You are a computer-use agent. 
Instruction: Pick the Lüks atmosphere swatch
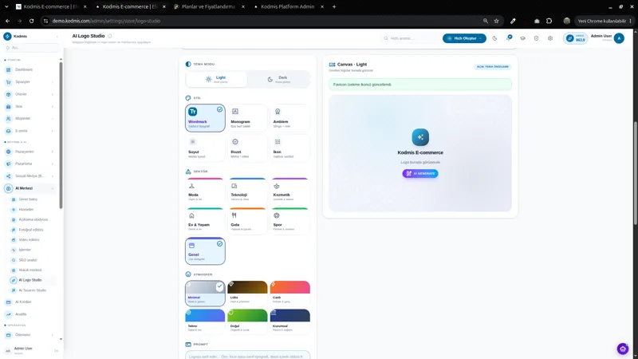pyautogui.click(x=247, y=293)
